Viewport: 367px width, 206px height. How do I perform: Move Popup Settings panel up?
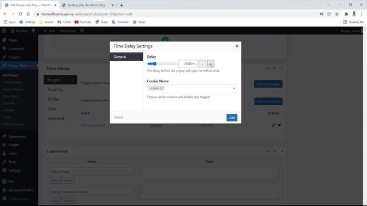(268, 69)
